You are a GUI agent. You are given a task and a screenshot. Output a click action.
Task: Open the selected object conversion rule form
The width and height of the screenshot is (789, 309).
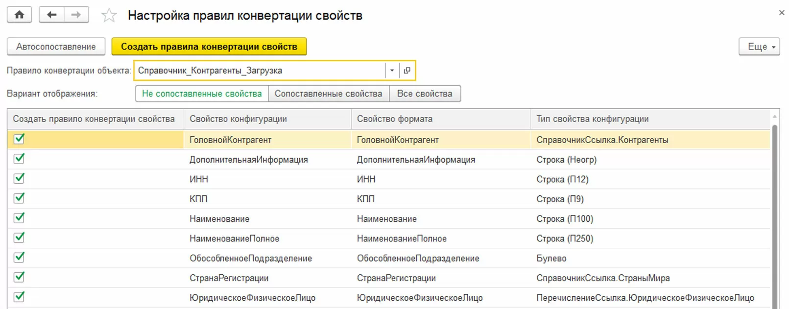[x=407, y=71]
